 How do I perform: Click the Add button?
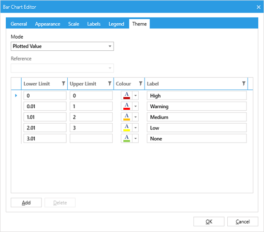[x=26, y=203]
